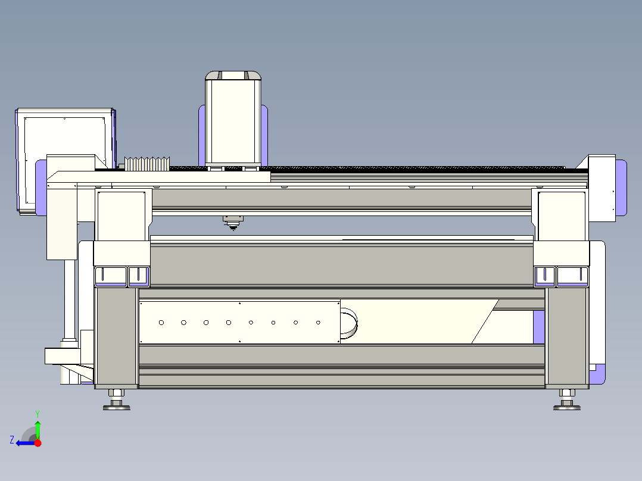This screenshot has height=481, width=642.
Task: Select the purple end cap on right side
Action: tap(621, 188)
